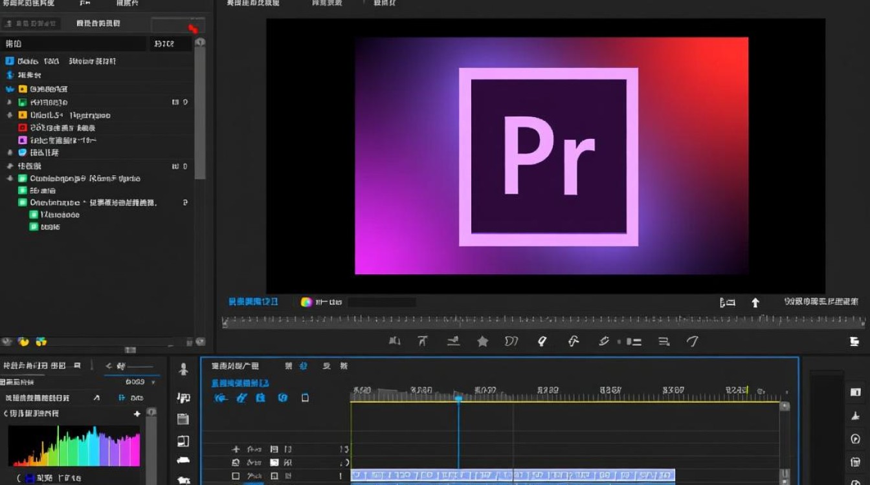The width and height of the screenshot is (870, 485).
Task: Toggle the square checkbox on the bottom timeline track
Action: (236, 476)
